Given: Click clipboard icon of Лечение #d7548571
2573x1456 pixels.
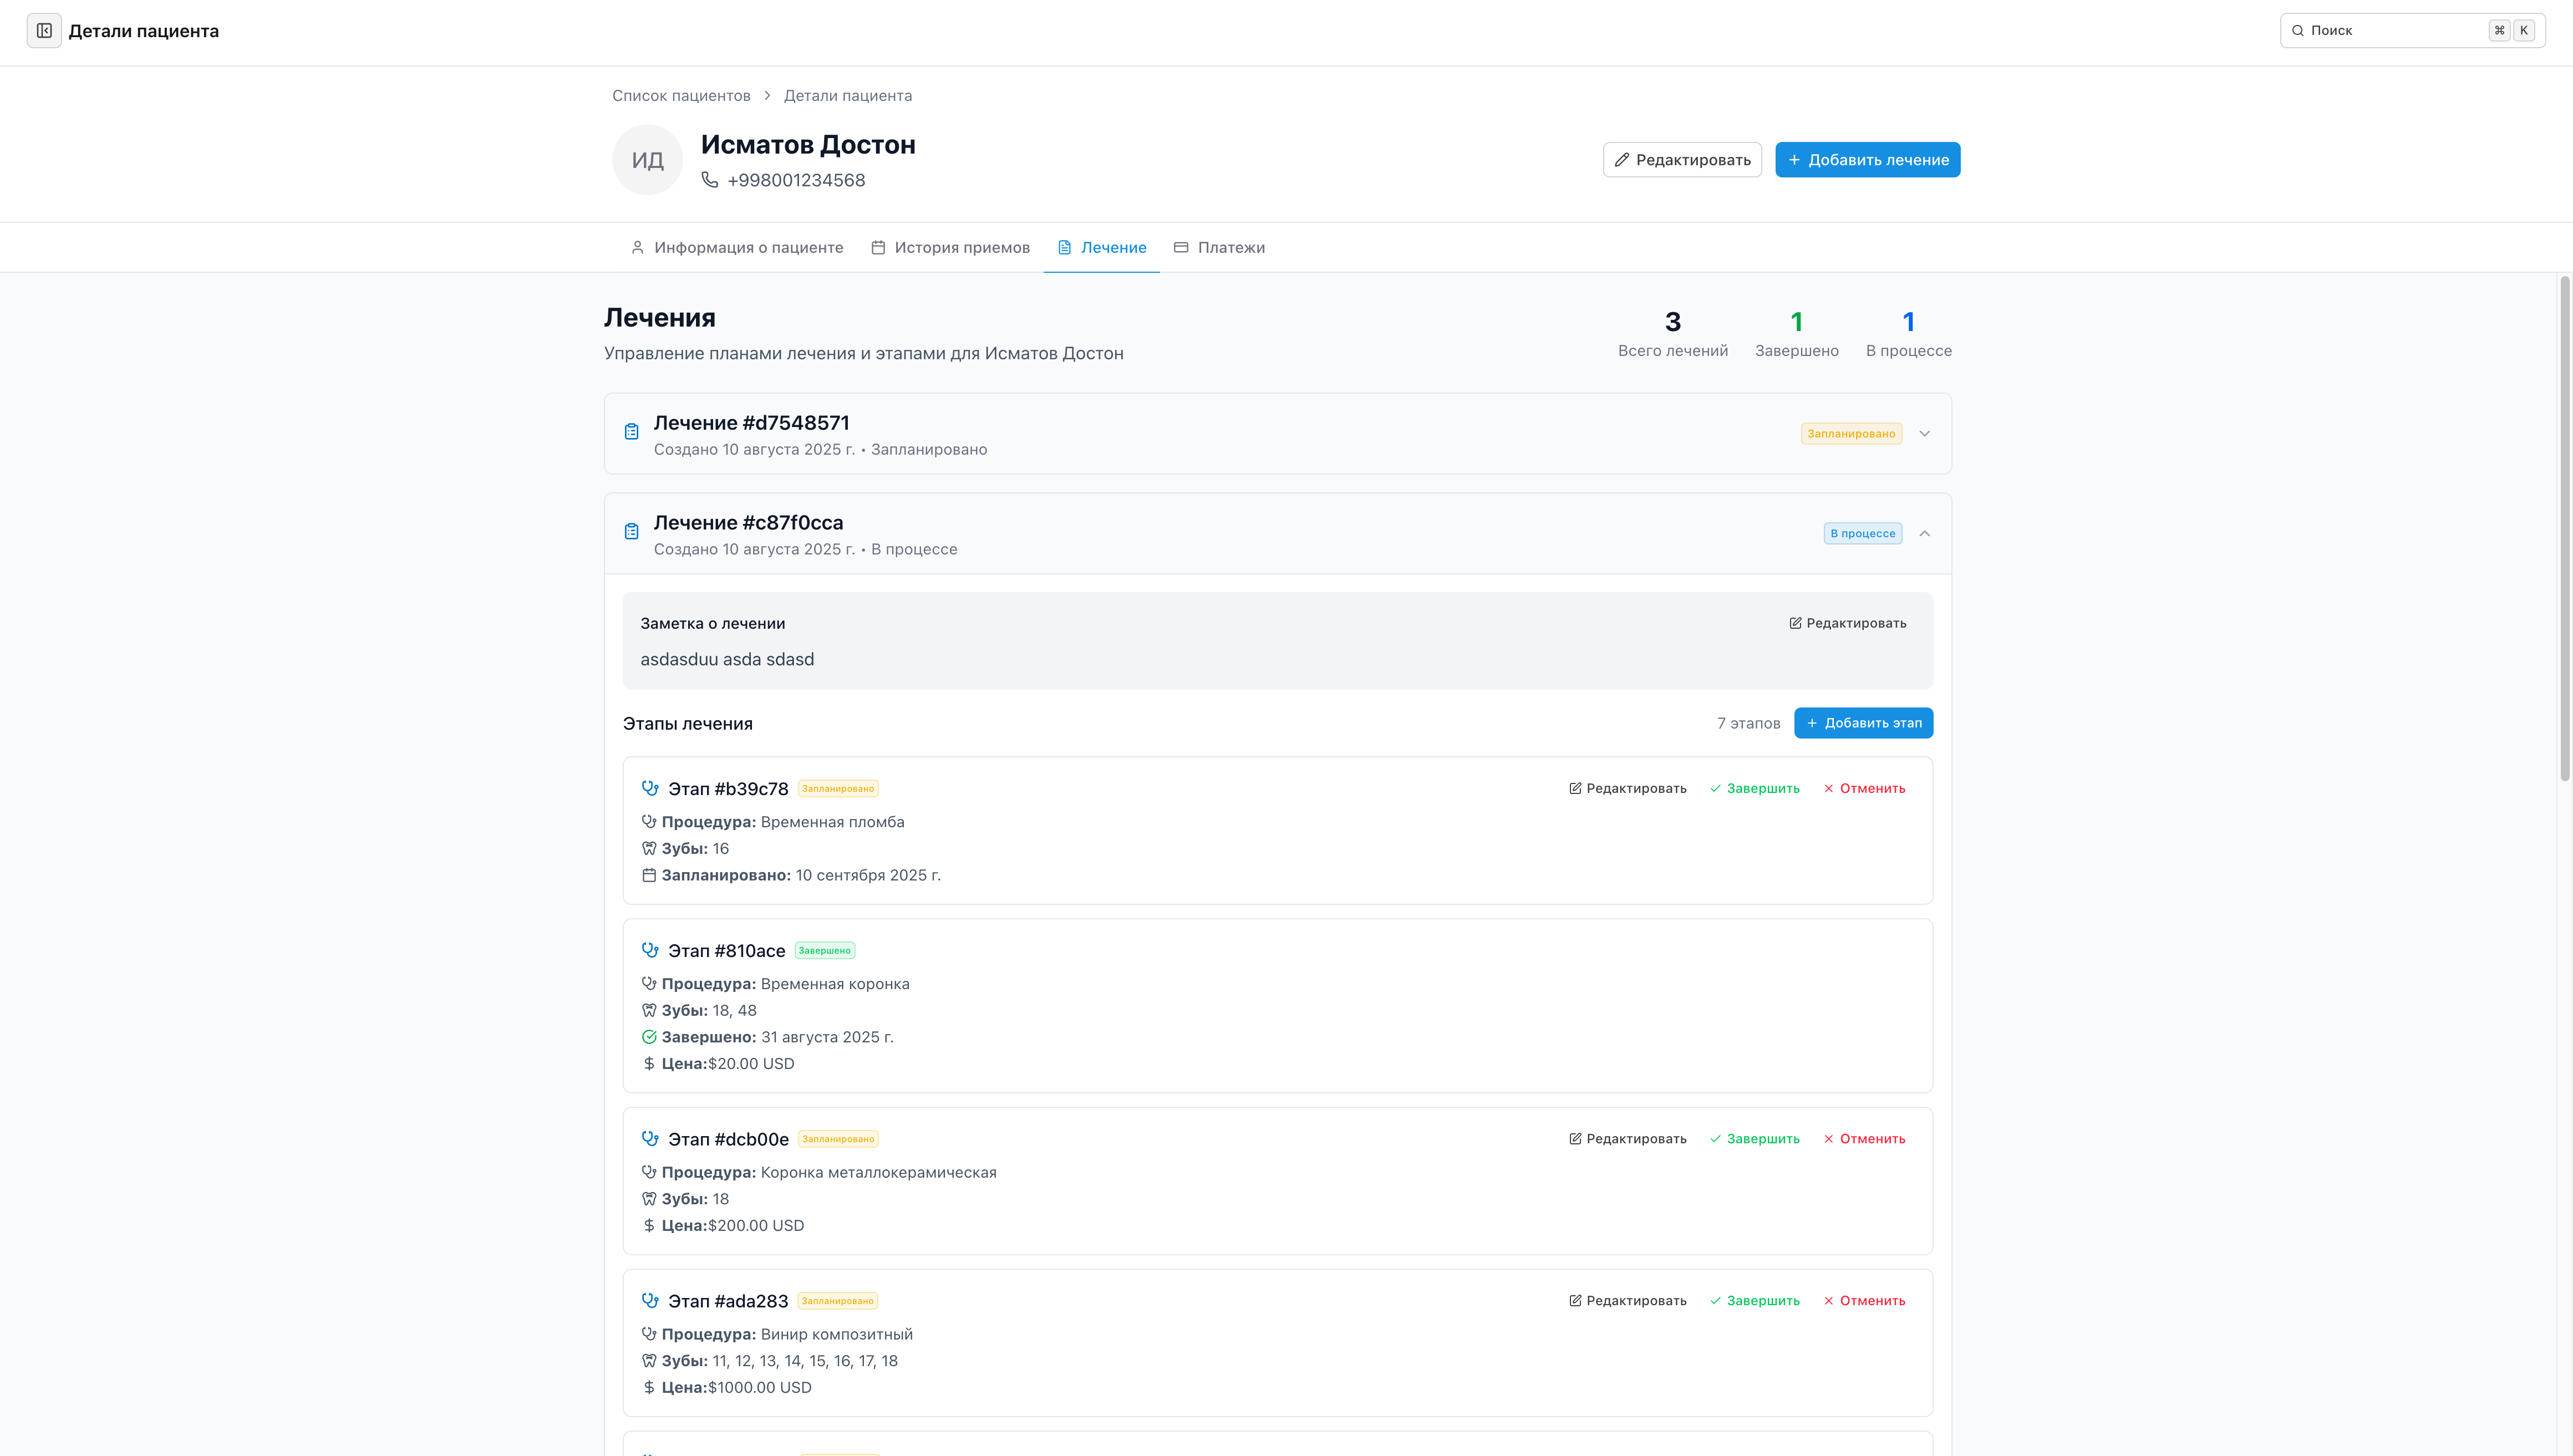Looking at the screenshot, I should 631,432.
